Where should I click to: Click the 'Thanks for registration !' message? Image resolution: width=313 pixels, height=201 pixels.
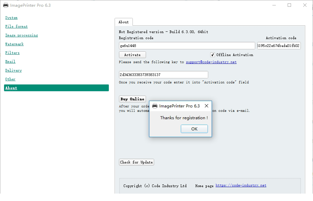point(184,118)
